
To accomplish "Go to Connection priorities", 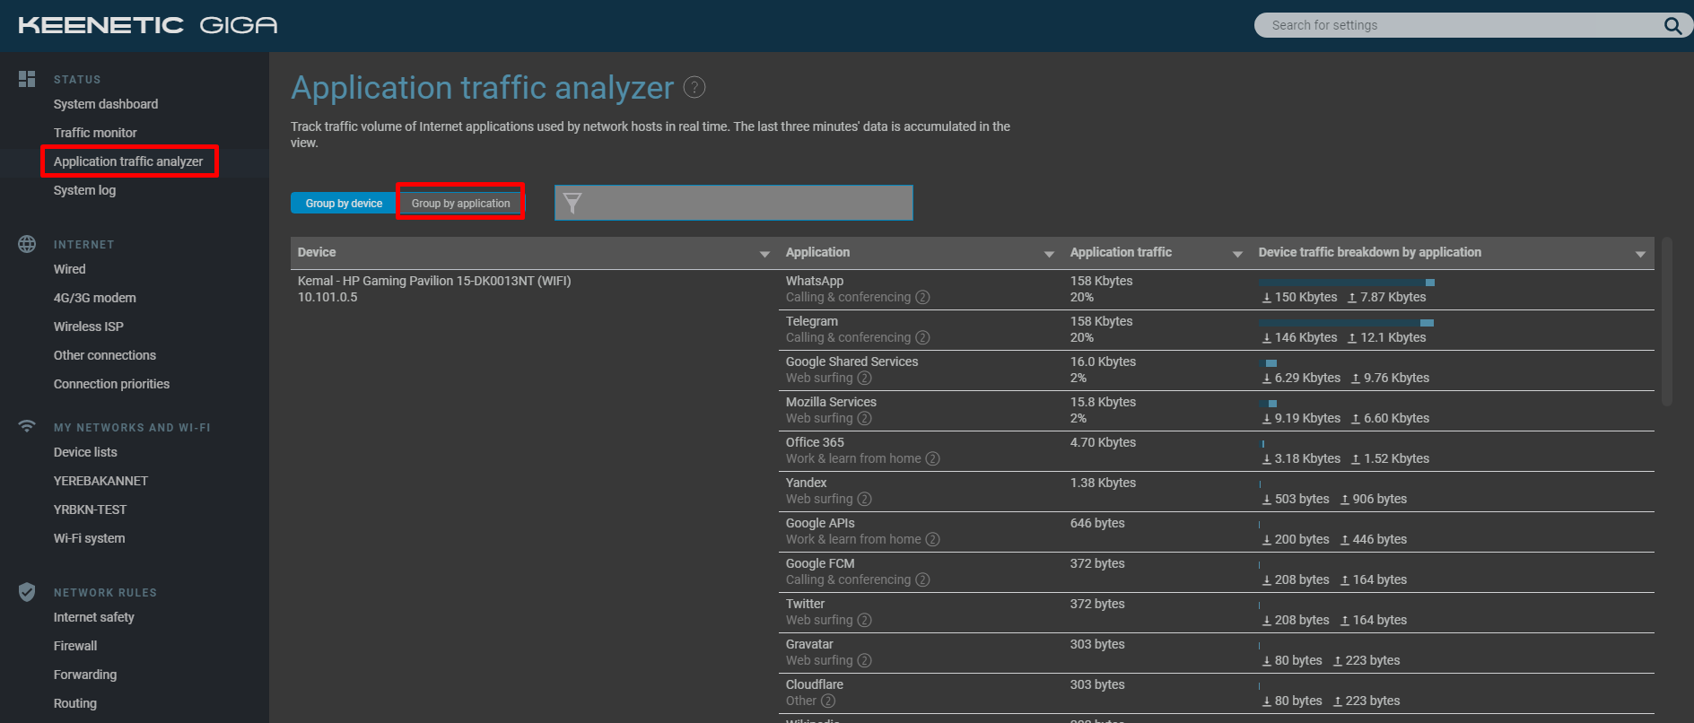I will tap(111, 384).
